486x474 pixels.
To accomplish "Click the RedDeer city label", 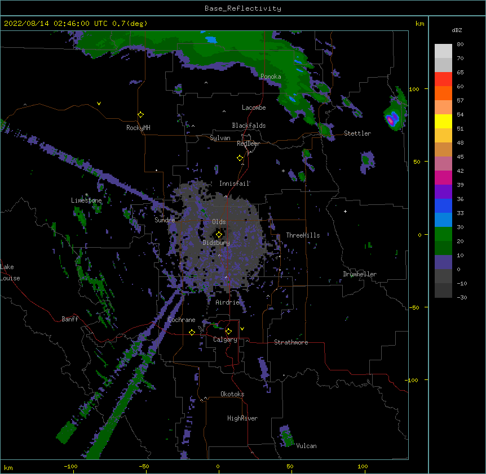I will coord(248,144).
